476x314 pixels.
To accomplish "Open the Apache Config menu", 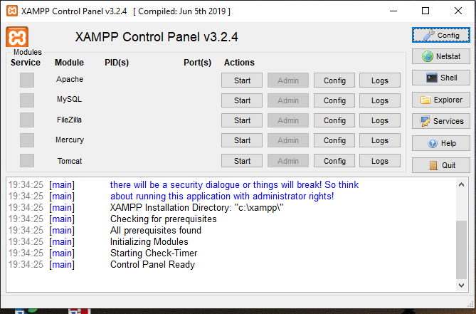I will click(334, 80).
